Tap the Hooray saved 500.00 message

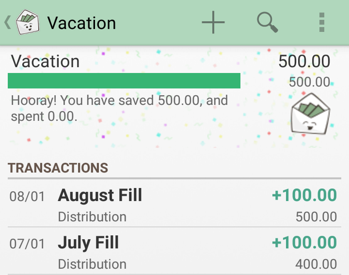[119, 108]
